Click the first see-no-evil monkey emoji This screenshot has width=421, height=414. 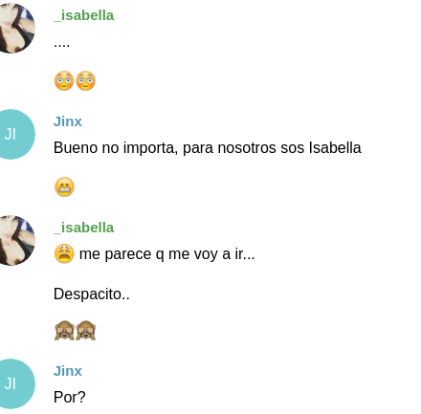[x=64, y=331]
